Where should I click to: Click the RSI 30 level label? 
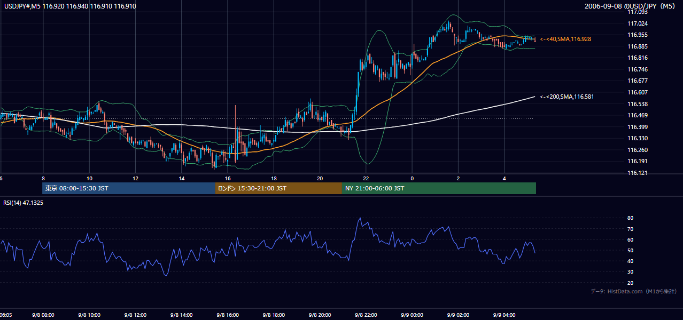pos(630,272)
